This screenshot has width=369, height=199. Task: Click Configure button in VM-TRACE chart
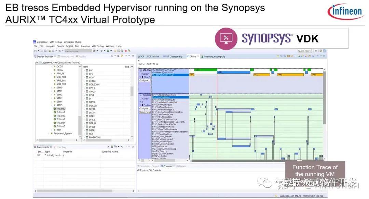pyautogui.click(x=144, y=80)
